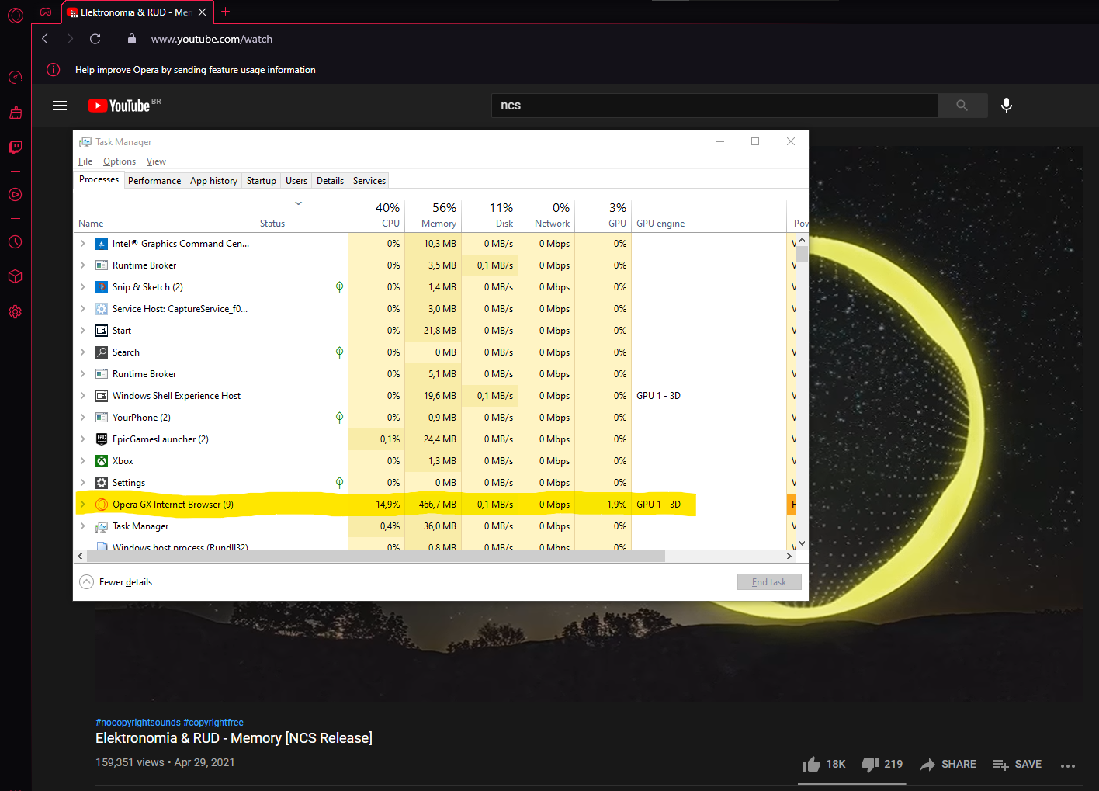This screenshot has height=791, width=1099.
Task: Expand Intel Graphics Command Center process
Action: (x=83, y=244)
